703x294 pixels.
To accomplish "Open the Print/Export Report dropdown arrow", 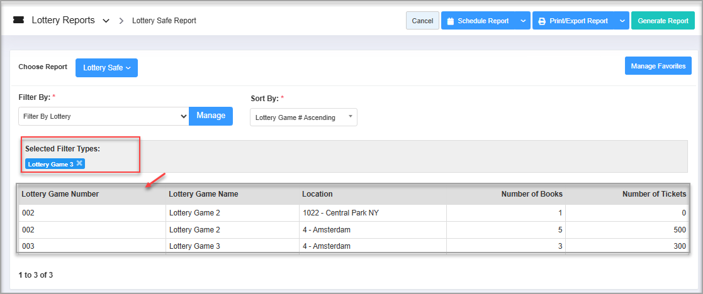I will click(622, 21).
